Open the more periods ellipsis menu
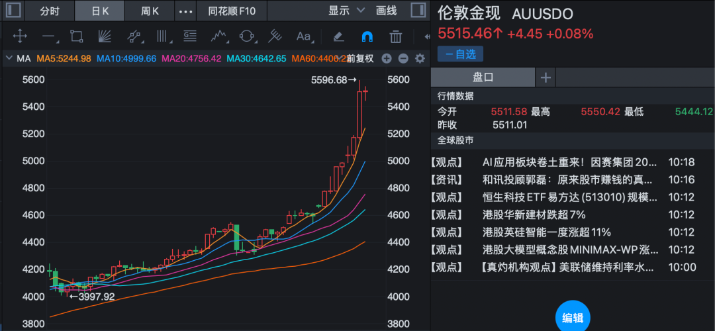 pyautogui.click(x=186, y=11)
